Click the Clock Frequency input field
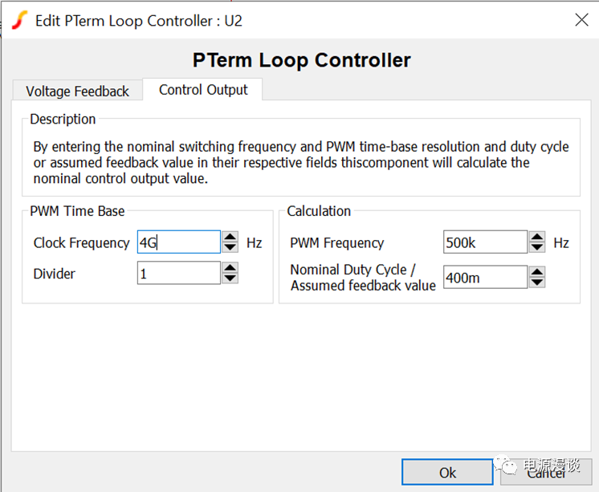599x492 pixels. (178, 242)
